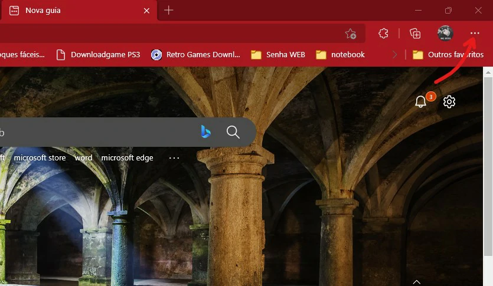Open the page settings gear icon
493x286 pixels.
pyautogui.click(x=449, y=101)
